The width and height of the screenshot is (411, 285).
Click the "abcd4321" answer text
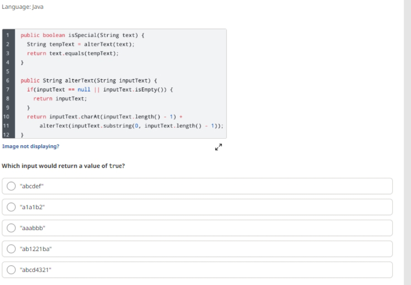pyautogui.click(x=36, y=270)
